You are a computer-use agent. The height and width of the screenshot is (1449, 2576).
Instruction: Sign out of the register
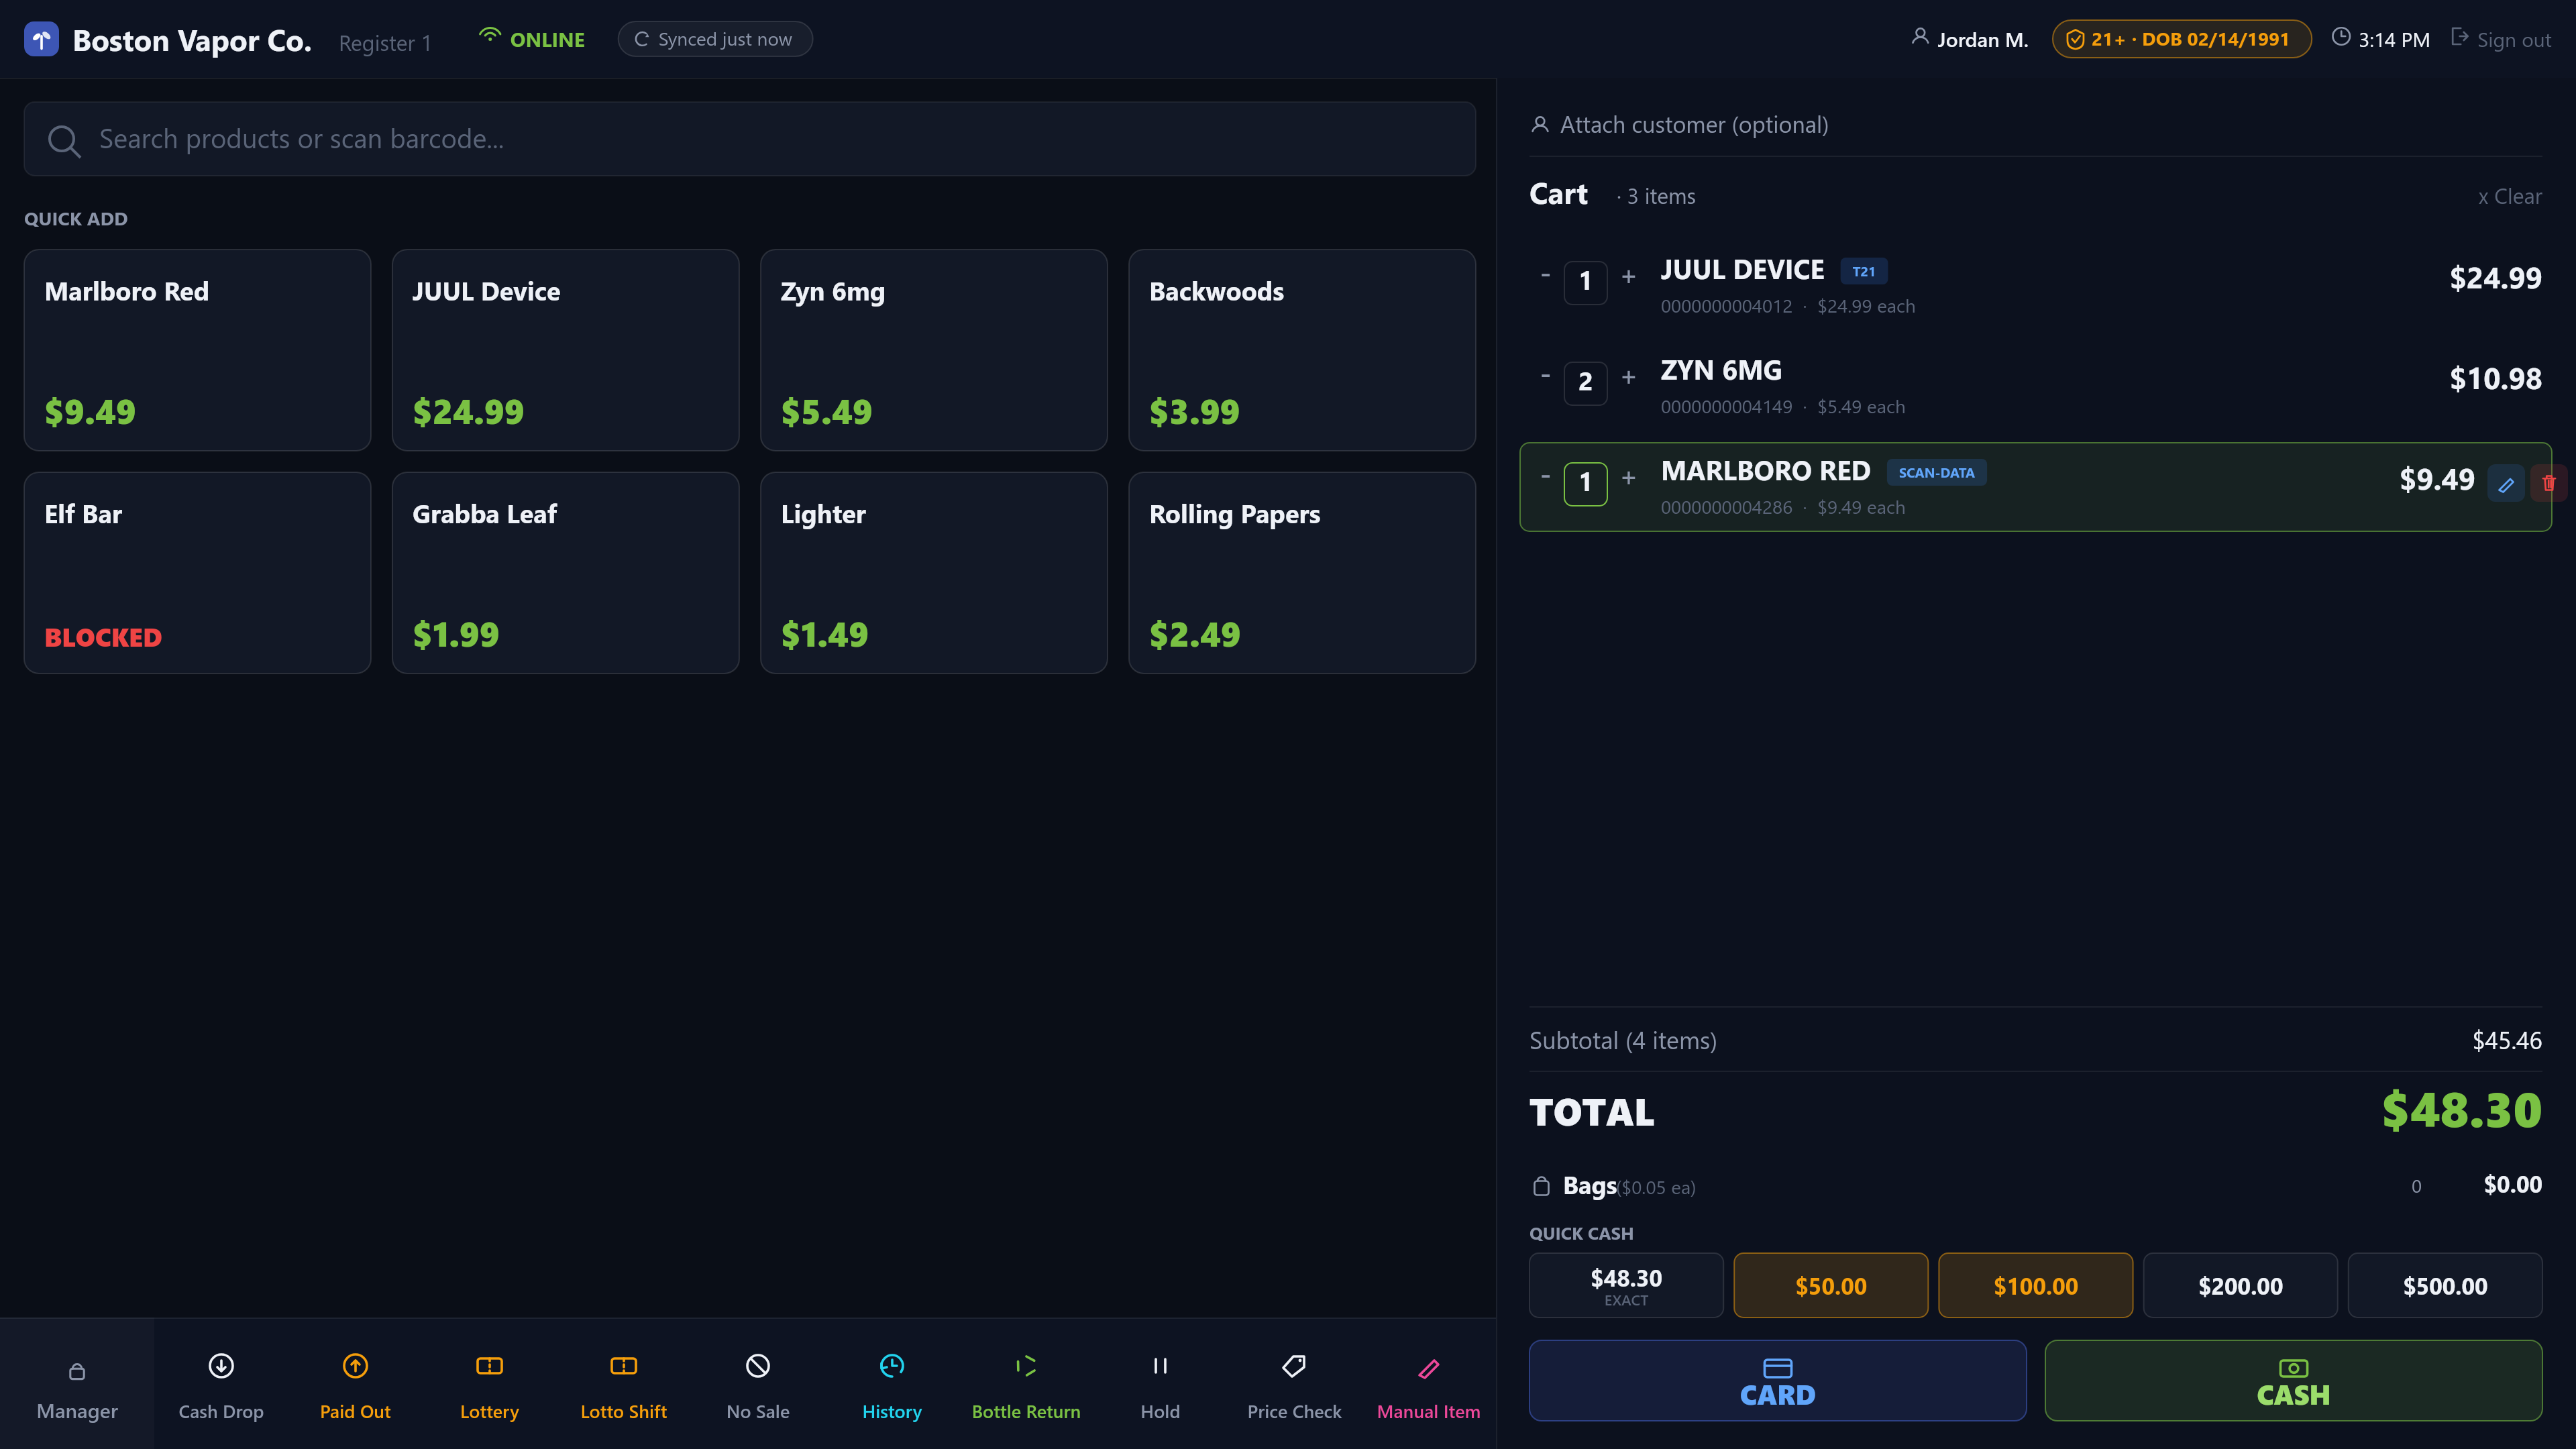(x=2500, y=39)
